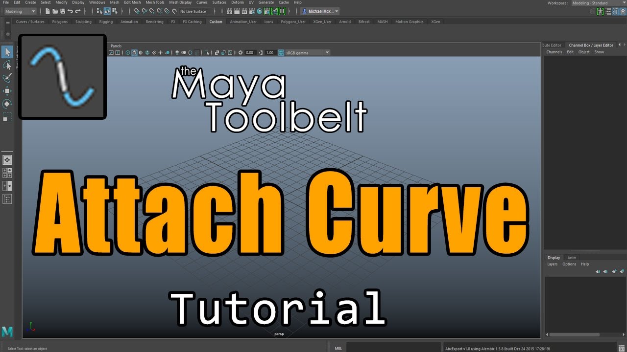Screen dimensions: 627x352
Task: Open the Modeling menu set dropdown
Action: (20, 11)
